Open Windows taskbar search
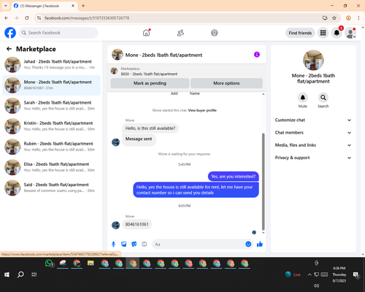The width and height of the screenshot is (365, 292). 20,274
